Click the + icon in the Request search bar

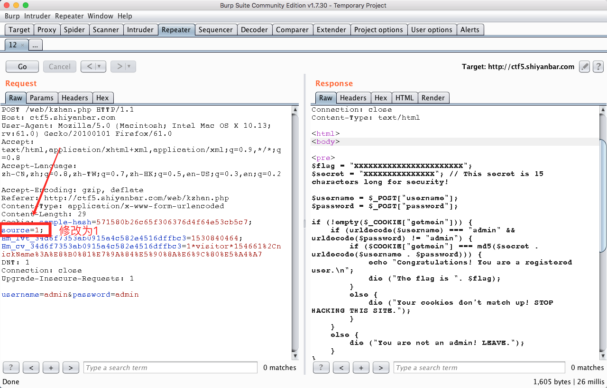pos(51,367)
